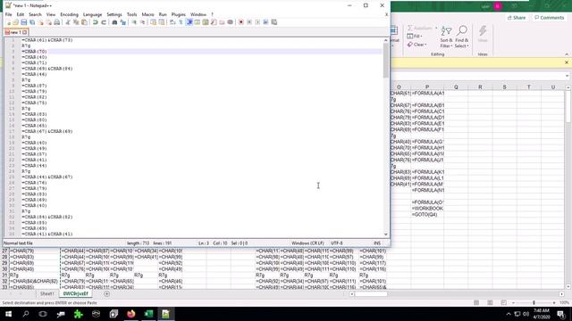572x321 pixels.
Task: Click the Print icon in Notepad++ toolbar
Action: (57, 22)
